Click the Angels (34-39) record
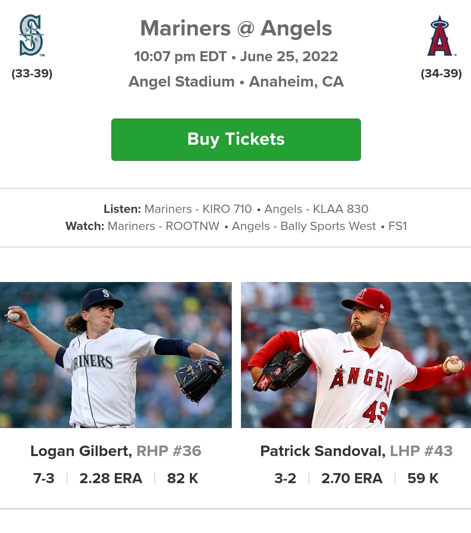The height and width of the screenshot is (533, 471). [x=441, y=73]
